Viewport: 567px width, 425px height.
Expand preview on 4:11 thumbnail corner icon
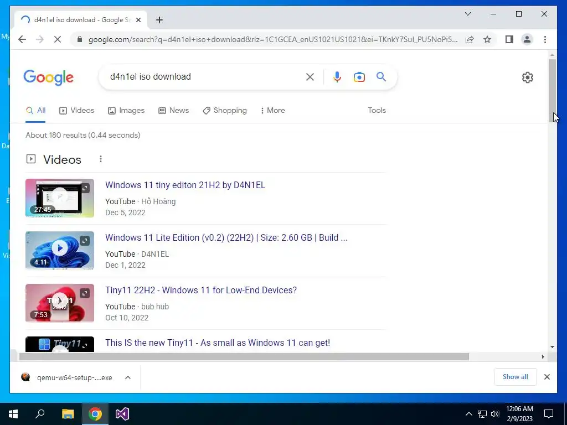85,241
